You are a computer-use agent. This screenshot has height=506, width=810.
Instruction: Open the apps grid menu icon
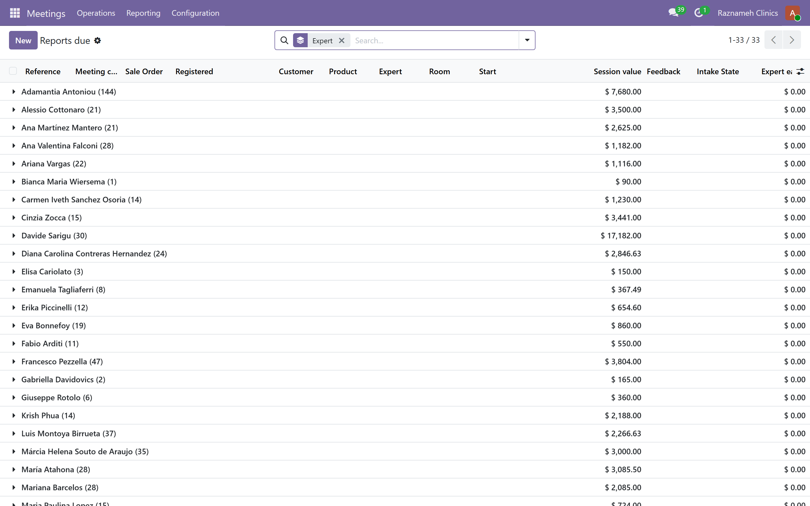(15, 13)
